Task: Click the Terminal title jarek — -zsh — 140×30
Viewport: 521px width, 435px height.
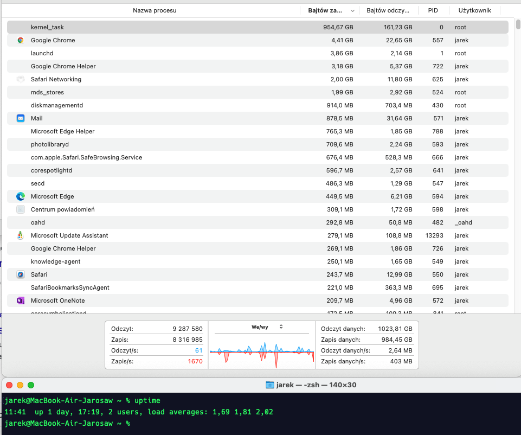Action: coord(316,385)
